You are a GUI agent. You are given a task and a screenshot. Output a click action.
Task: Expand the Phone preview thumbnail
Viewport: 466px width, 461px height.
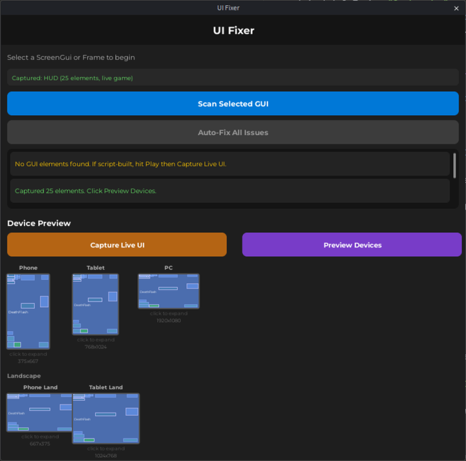pyautogui.click(x=28, y=311)
